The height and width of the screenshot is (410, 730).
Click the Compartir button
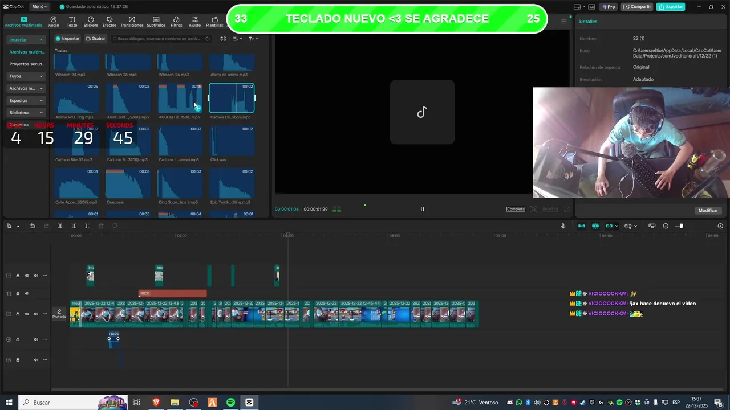[637, 7]
